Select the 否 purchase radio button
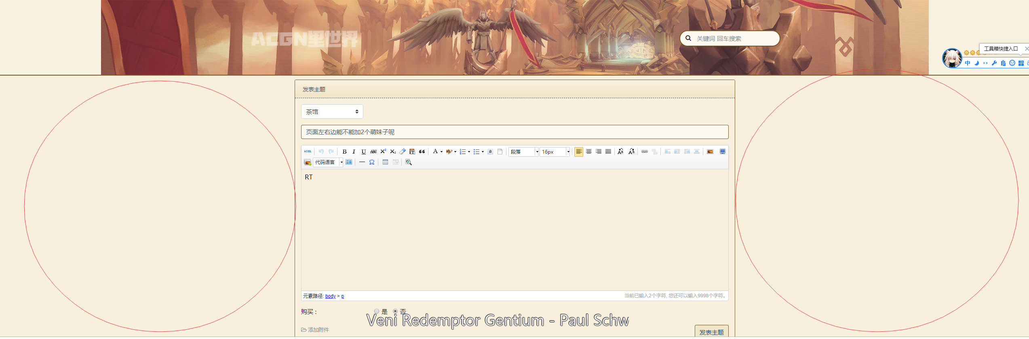 point(395,312)
